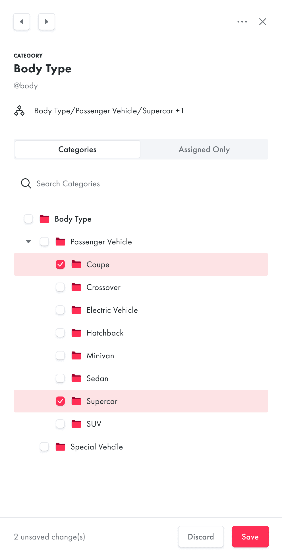Click the category hierarchy path icon
This screenshot has width=282, height=556.
point(19,111)
